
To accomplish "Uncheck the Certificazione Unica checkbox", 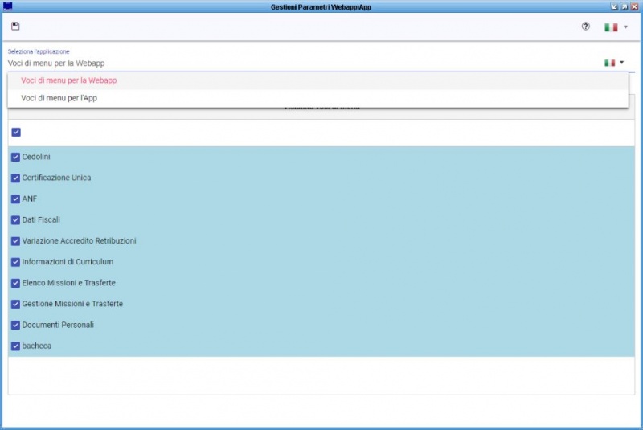I will [x=15, y=178].
